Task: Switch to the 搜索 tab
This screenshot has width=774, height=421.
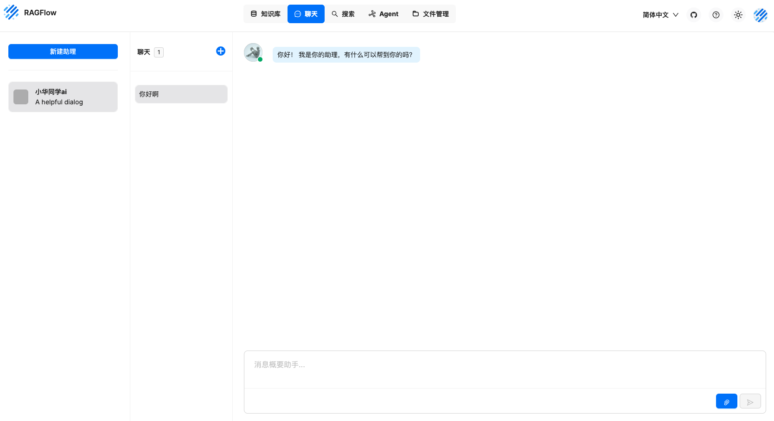Action: pos(343,14)
